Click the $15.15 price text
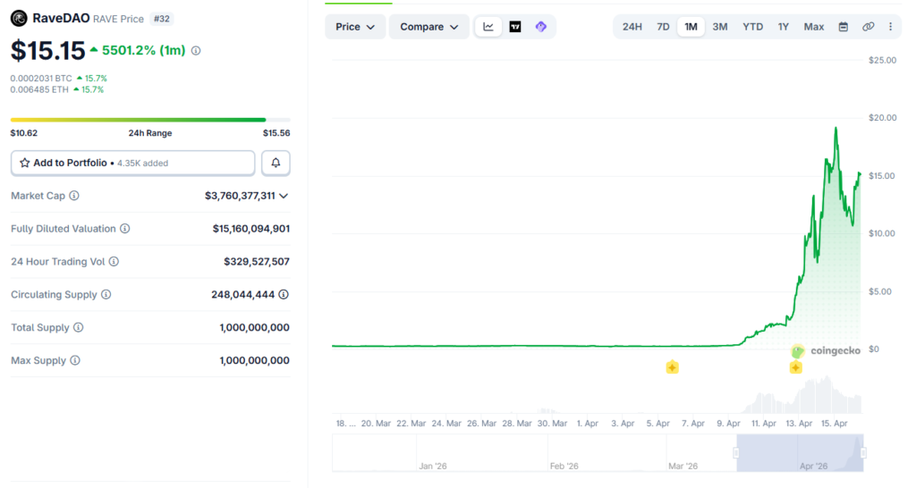Image resolution: width=916 pixels, height=488 pixels. 48,51
